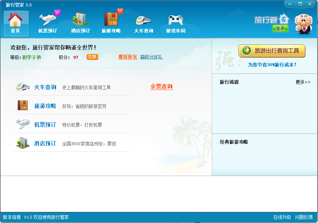Click 经典旅游攻略 heading
This screenshot has width=318, height=223.
pos(234,142)
